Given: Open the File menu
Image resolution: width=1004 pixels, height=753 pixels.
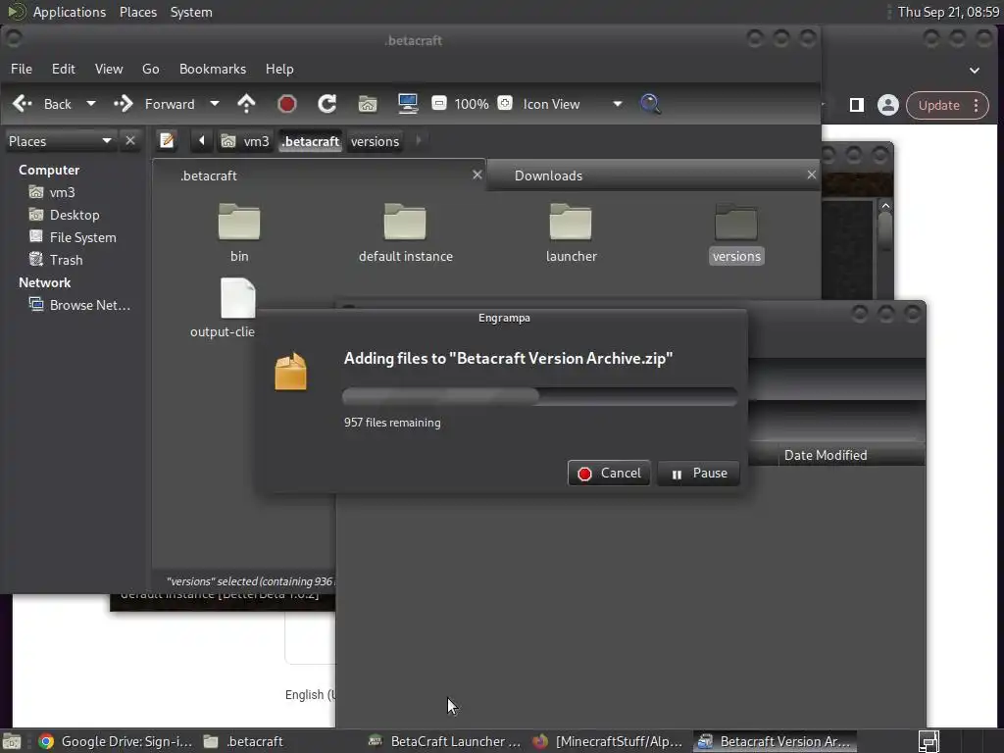Looking at the screenshot, I should click(22, 69).
